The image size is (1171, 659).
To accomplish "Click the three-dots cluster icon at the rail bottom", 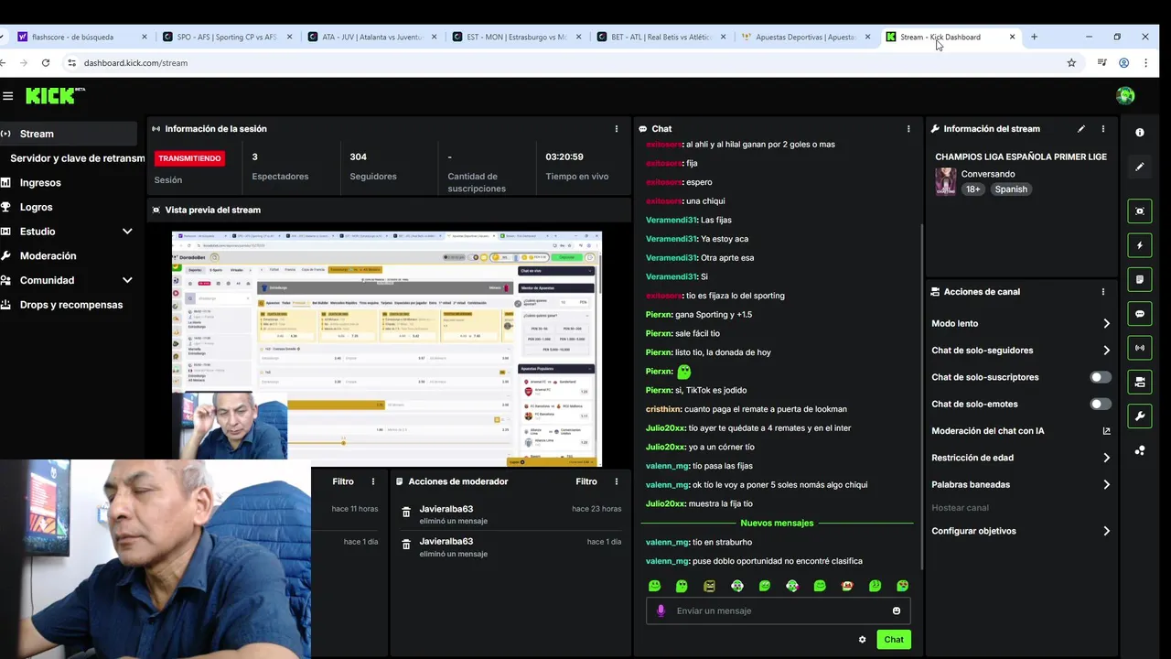I will [1140, 450].
